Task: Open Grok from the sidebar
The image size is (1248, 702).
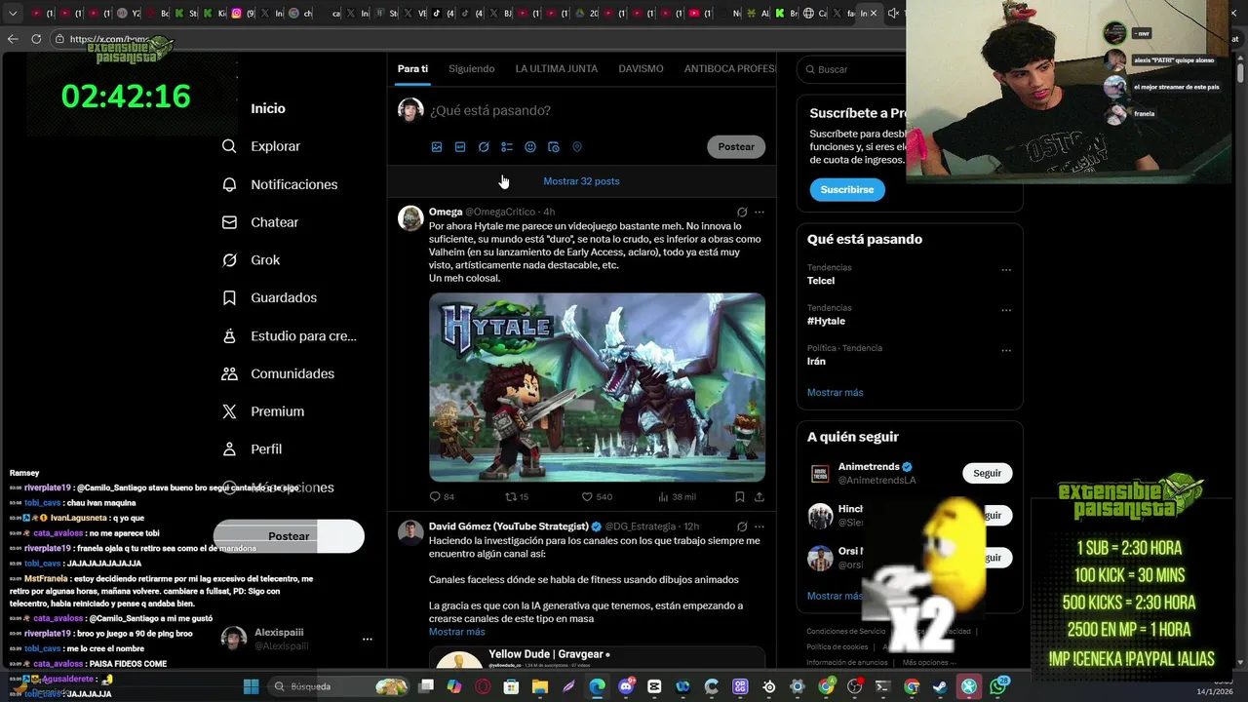Action: click(251, 260)
